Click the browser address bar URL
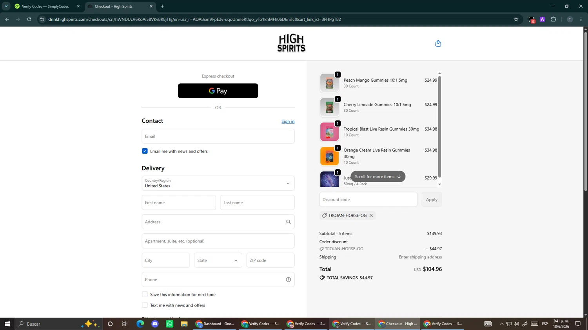588x330 pixels. pos(194,19)
